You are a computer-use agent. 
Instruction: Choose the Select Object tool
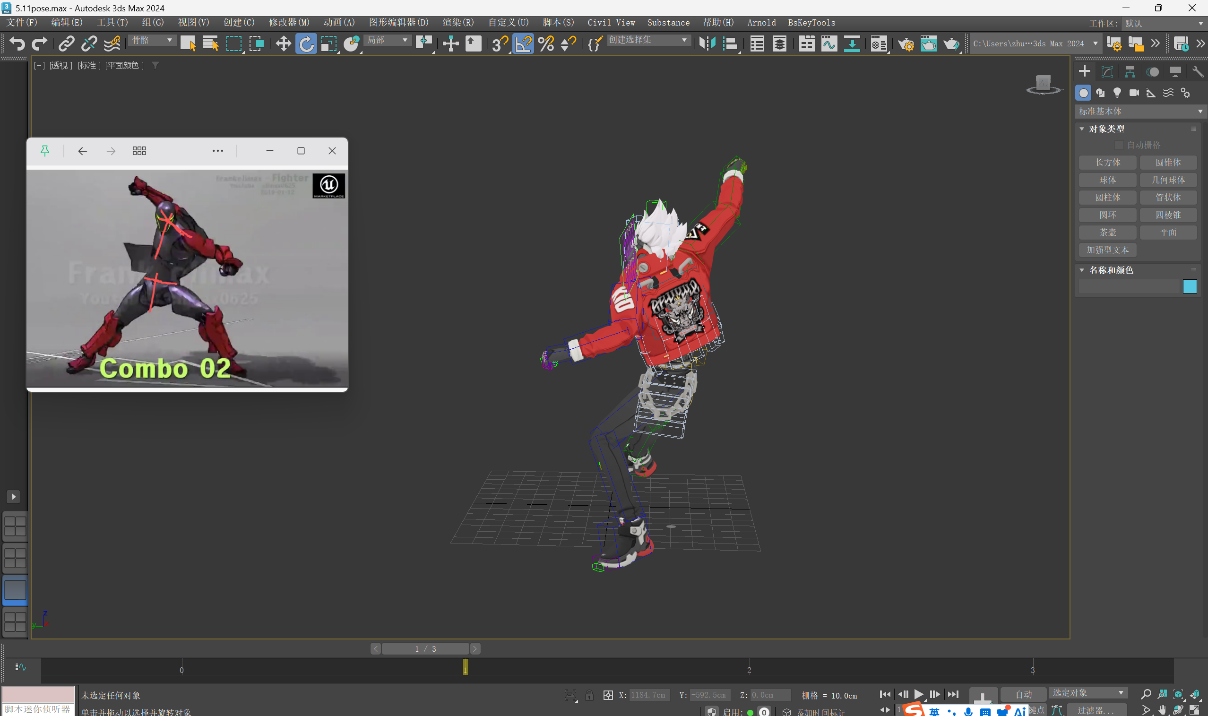(x=188, y=44)
